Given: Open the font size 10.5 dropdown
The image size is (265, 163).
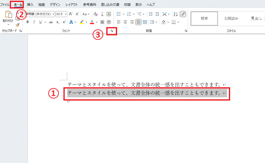Looking at the screenshot, I should coord(65,14).
